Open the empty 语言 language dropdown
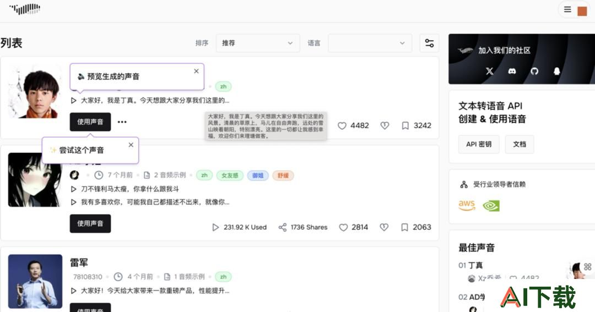595x312 pixels. tap(370, 43)
